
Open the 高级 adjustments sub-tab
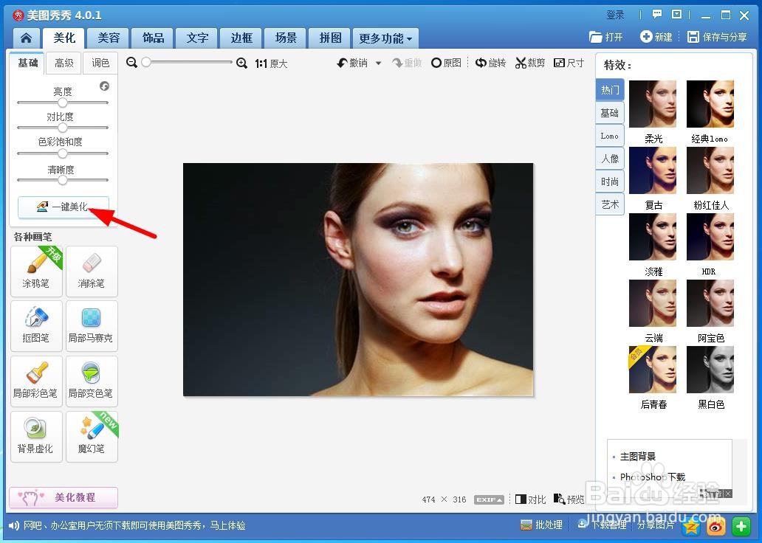pos(63,63)
